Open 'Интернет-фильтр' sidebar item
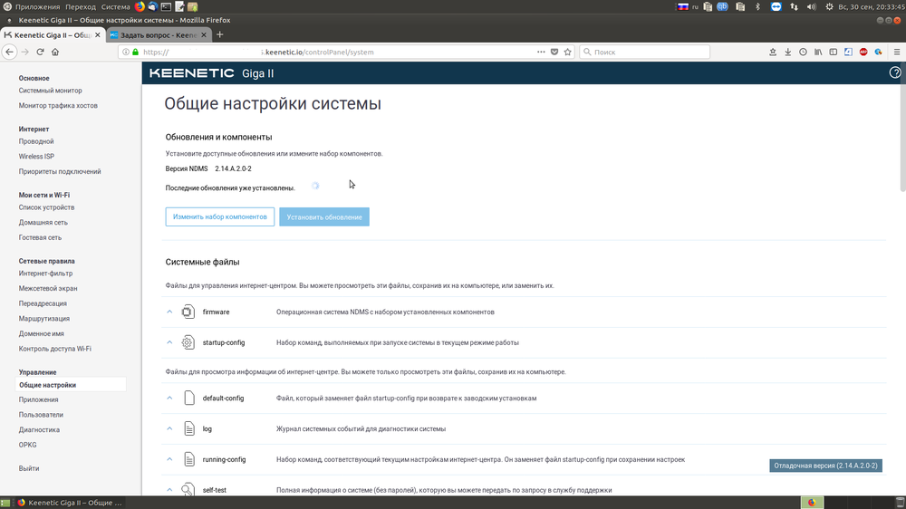 [45, 274]
